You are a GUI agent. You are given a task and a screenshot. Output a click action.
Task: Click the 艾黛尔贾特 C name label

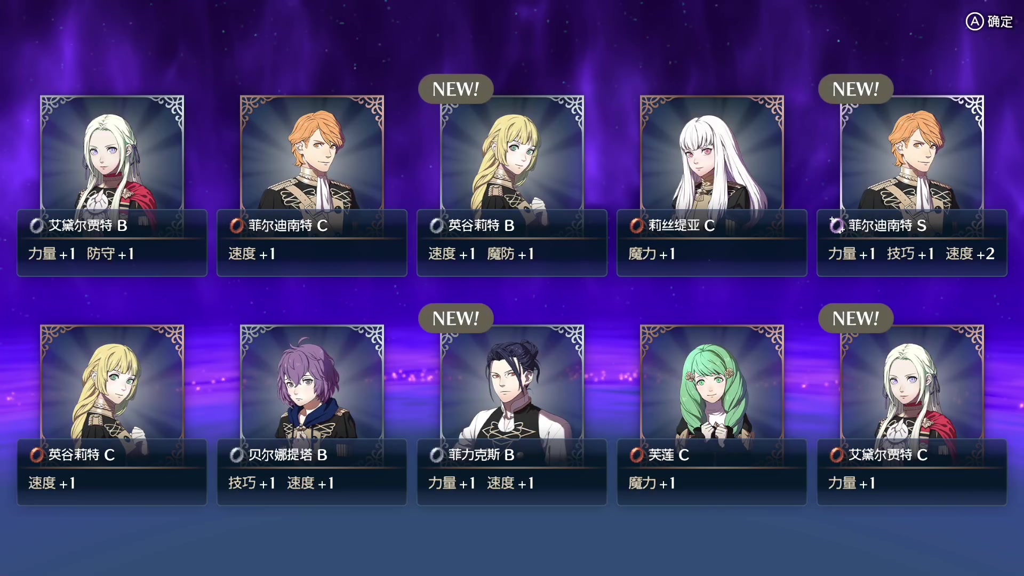pos(888,455)
